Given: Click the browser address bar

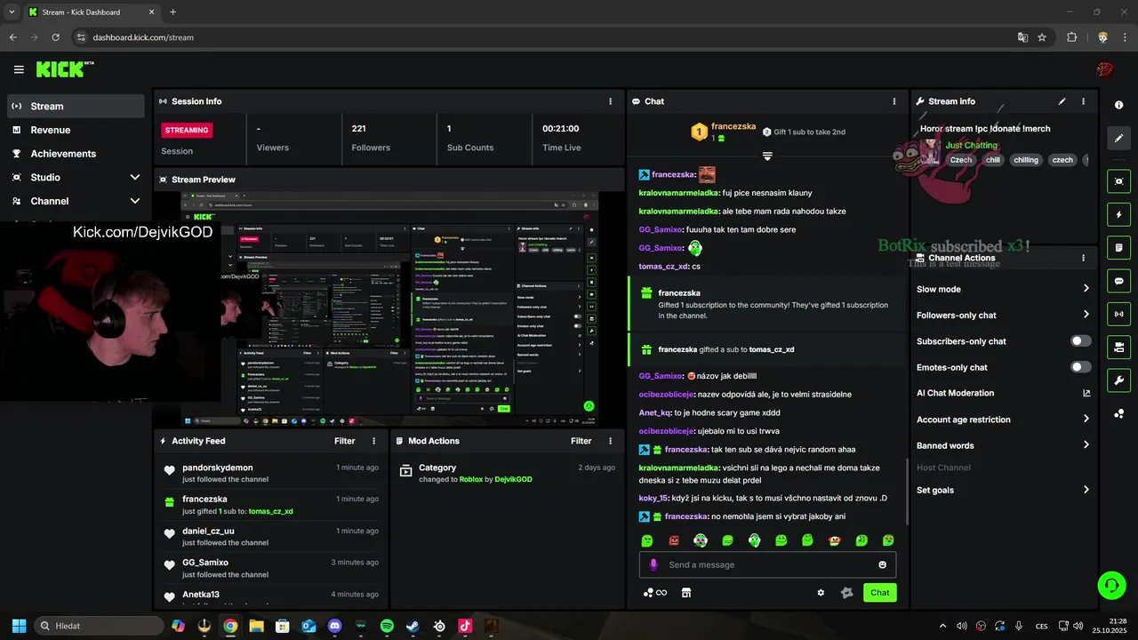Looking at the screenshot, I should coord(542,37).
